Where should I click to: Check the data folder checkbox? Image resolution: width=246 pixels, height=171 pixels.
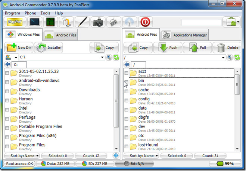[126, 110]
